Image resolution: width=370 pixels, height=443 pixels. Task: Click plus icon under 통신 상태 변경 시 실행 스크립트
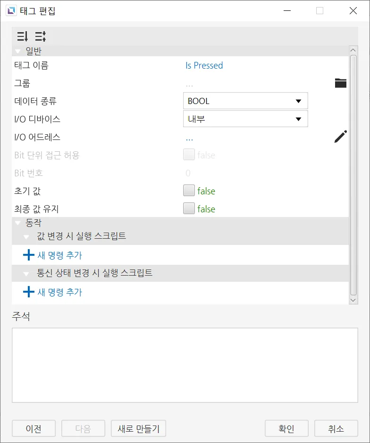[29, 292]
